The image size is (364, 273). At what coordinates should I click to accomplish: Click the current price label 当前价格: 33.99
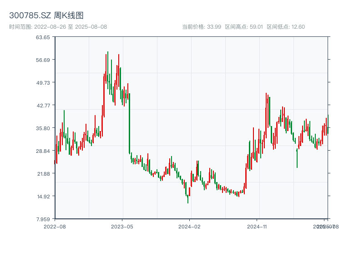pos(202,27)
